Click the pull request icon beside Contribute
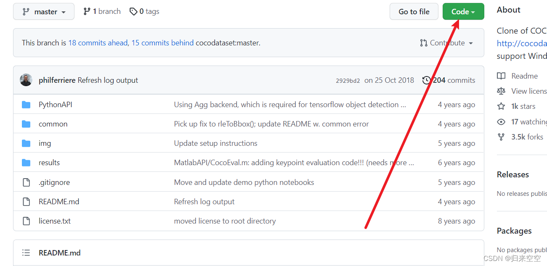The image size is (547, 266). click(x=424, y=43)
